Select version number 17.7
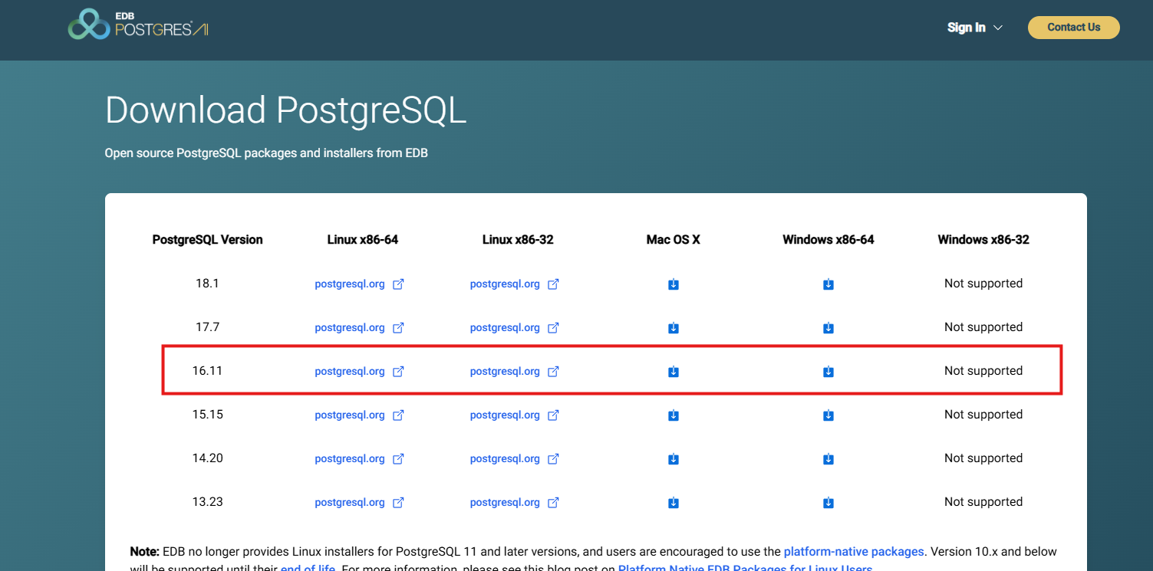The image size is (1153, 571). pos(208,327)
